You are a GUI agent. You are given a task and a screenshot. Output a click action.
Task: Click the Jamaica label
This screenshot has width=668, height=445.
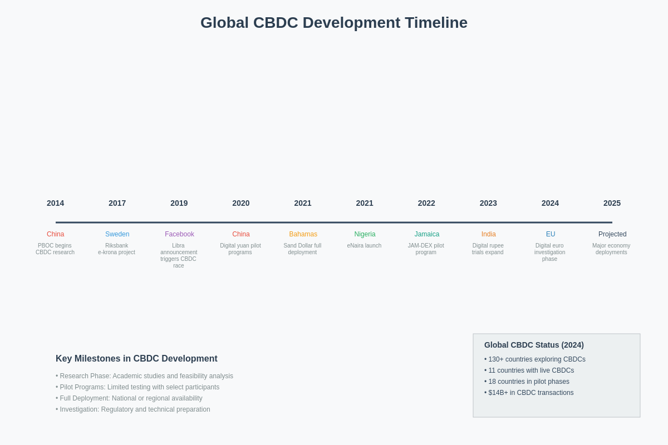click(426, 234)
